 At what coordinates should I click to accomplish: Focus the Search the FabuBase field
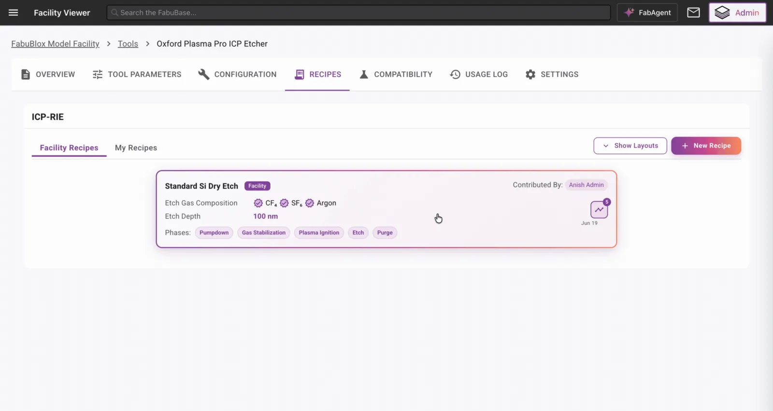pos(358,13)
